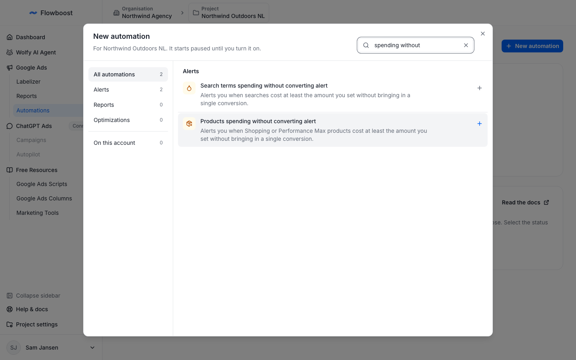This screenshot has height=360, width=576.
Task: Clear the search field with the X icon
Action: 466,45
